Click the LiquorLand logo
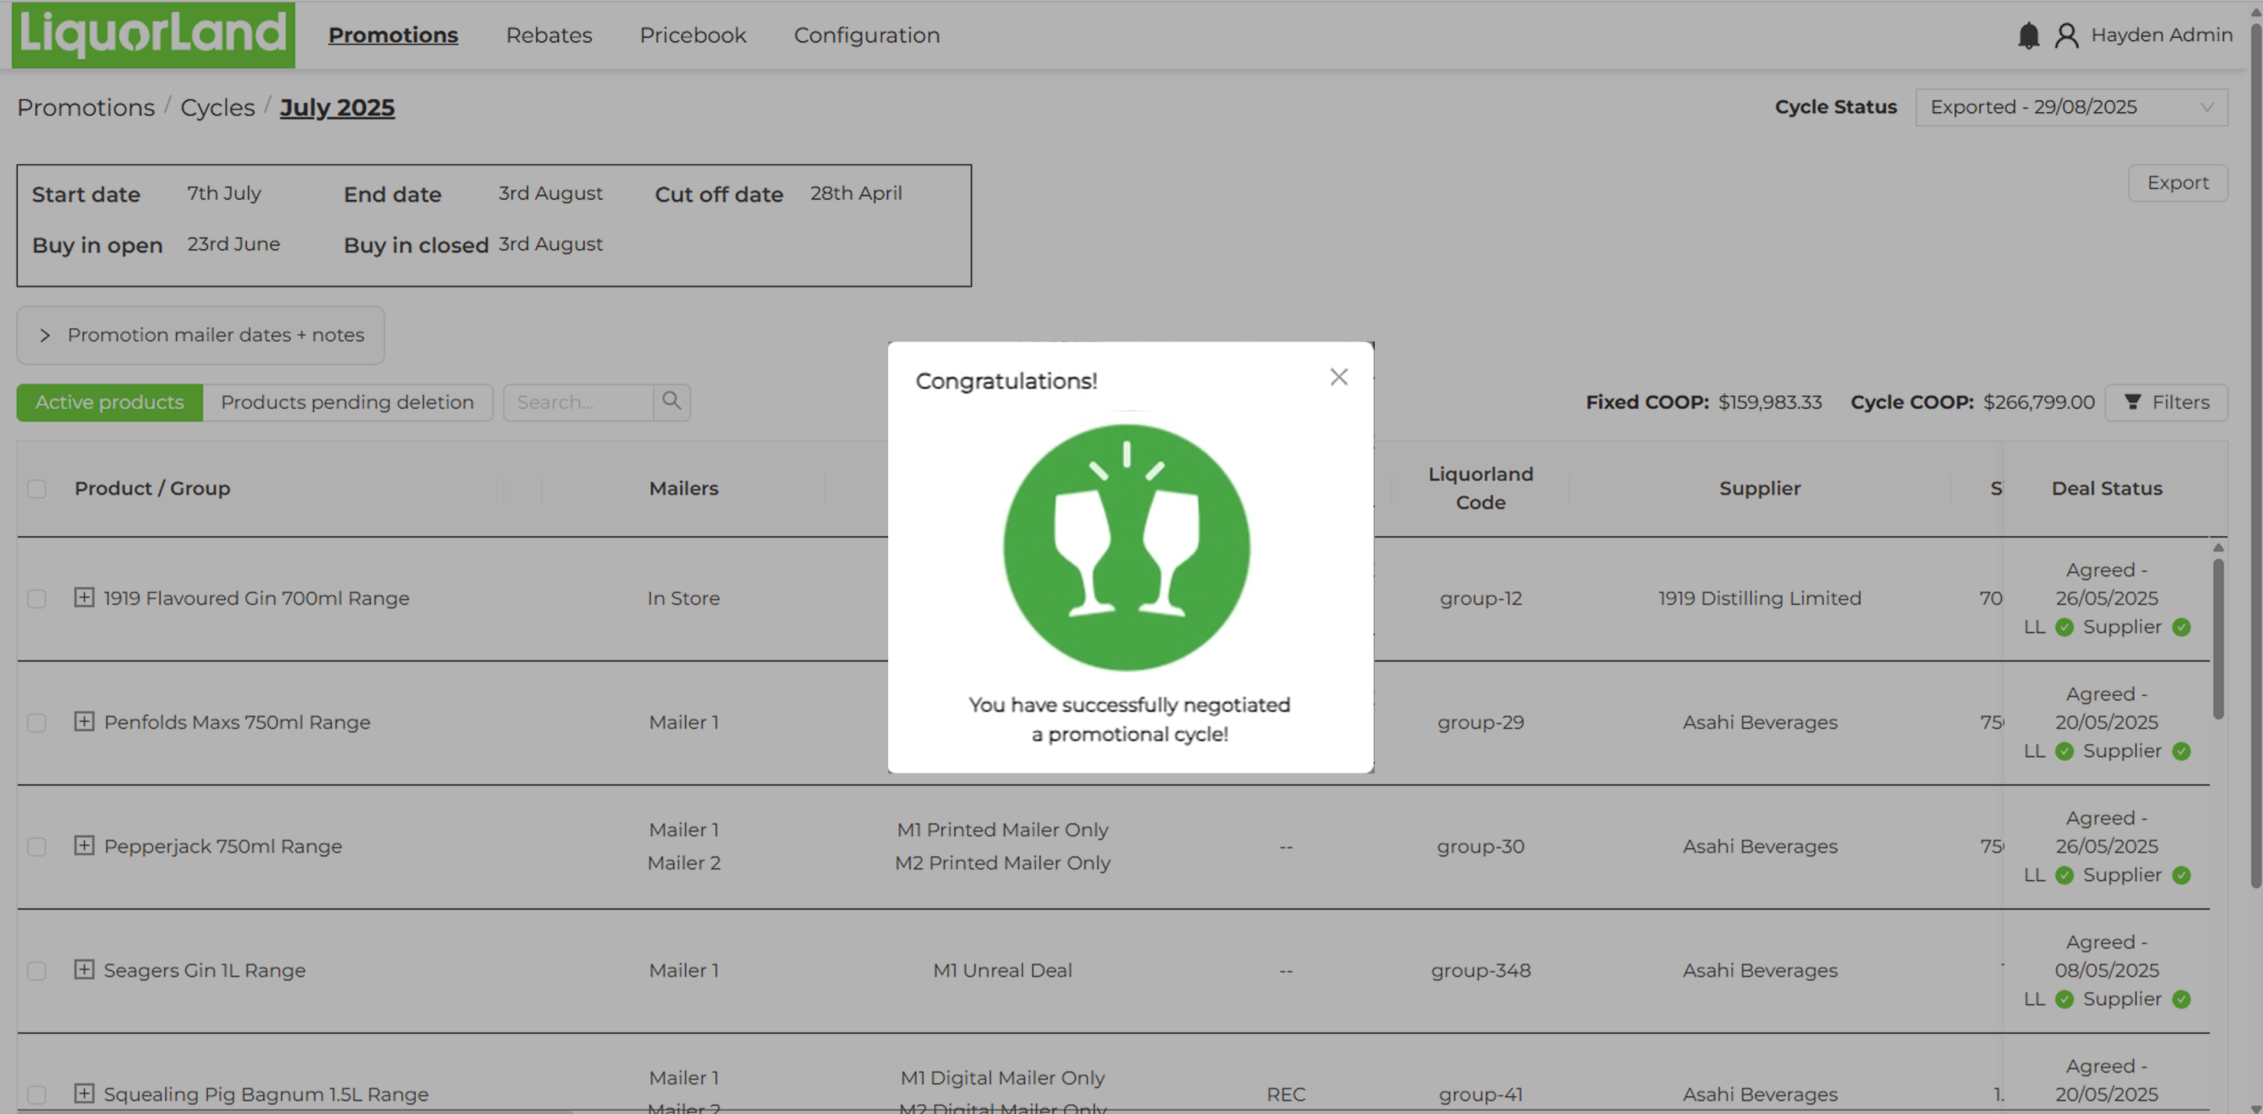 tap(153, 34)
